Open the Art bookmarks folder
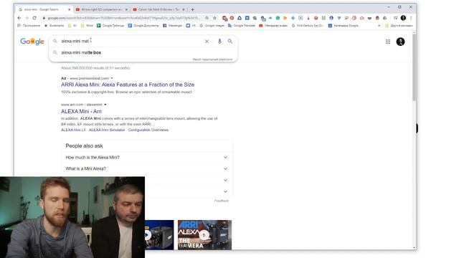The image size is (459, 258). [72, 26]
